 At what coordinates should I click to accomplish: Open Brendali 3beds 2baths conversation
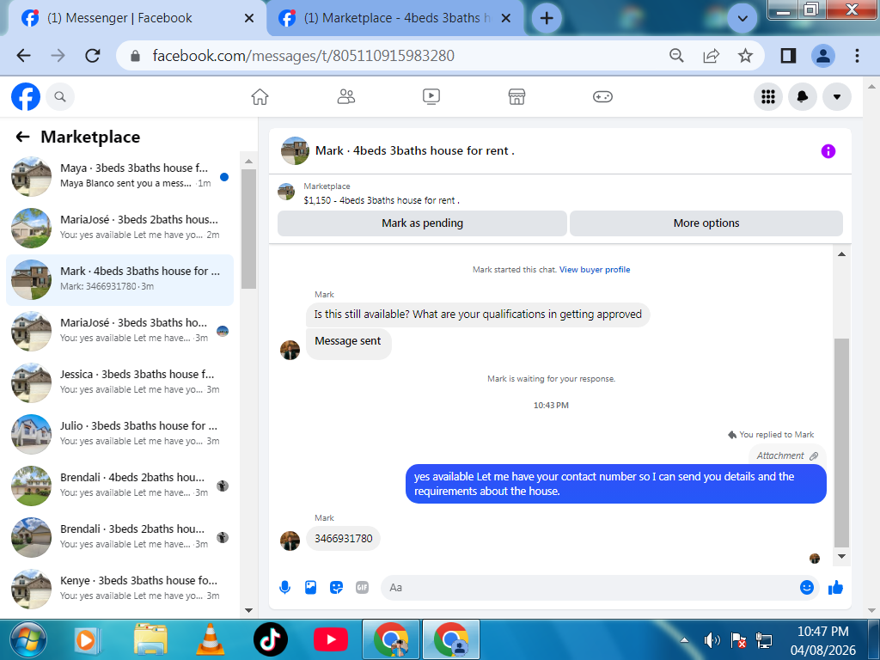tap(119, 538)
